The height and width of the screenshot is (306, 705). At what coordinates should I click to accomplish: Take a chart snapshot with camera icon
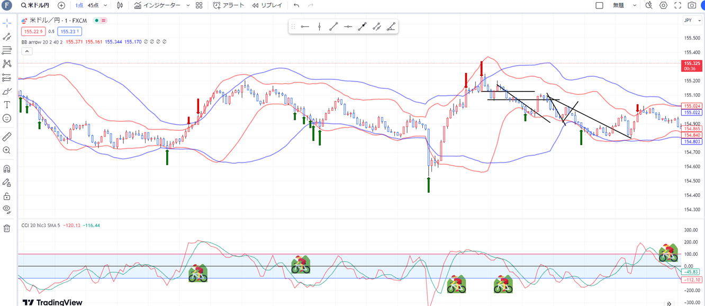tap(692, 5)
